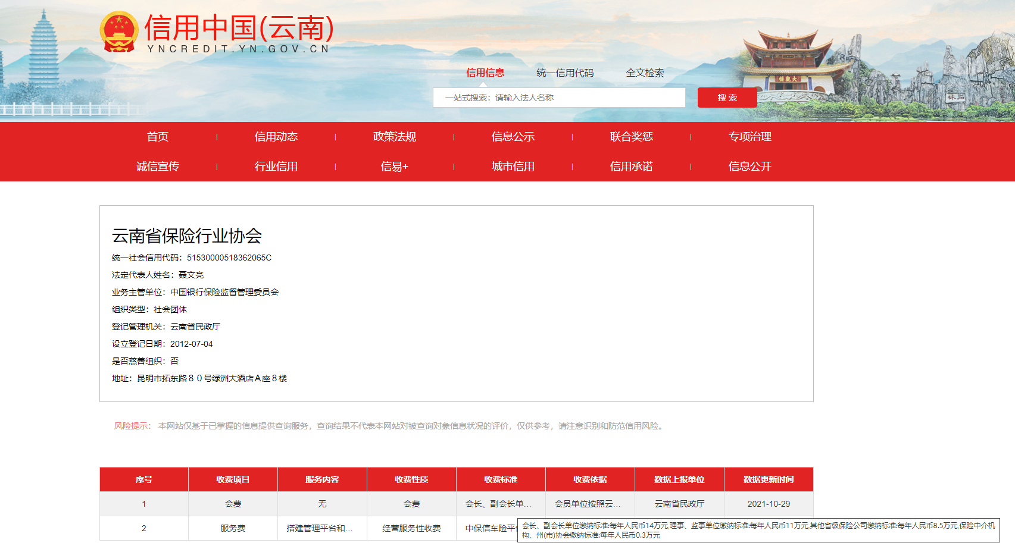Click the 序号 column header
The width and height of the screenshot is (1015, 546).
coord(144,479)
